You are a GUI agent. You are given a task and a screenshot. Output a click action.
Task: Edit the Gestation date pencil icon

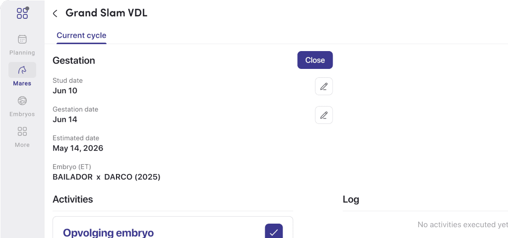point(324,115)
